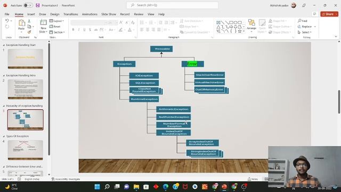Click the Cut scissors icon

(x=29, y=21)
